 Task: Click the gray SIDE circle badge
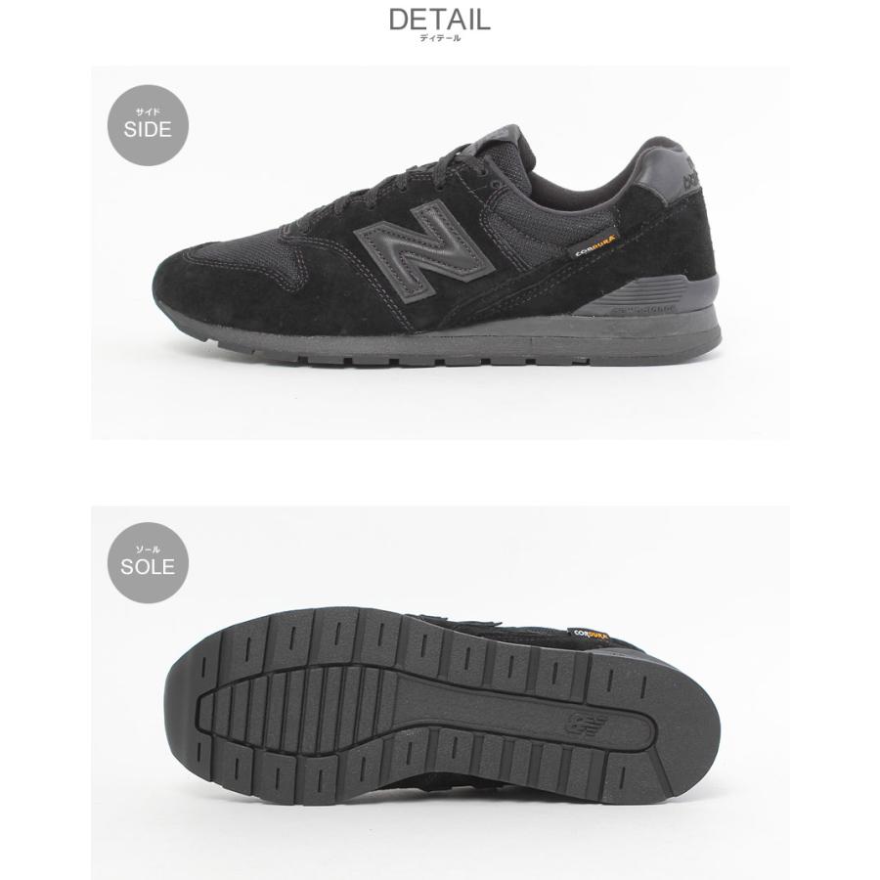click(x=148, y=125)
